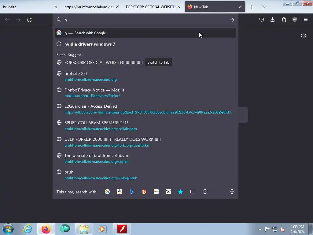Search this time with DuckDuckGo
Image resolution: width=313 pixels, height=235 pixels.
[x=144, y=192]
